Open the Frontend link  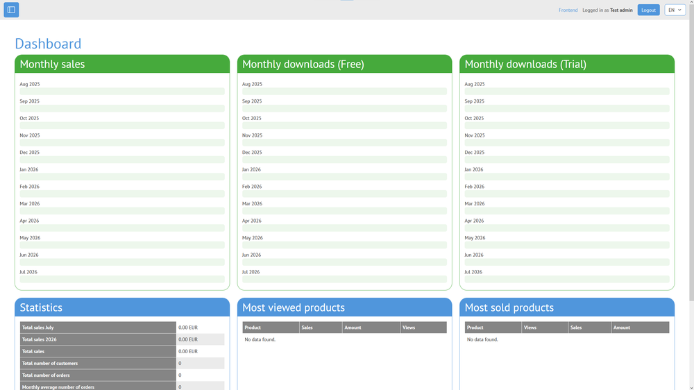tap(568, 10)
